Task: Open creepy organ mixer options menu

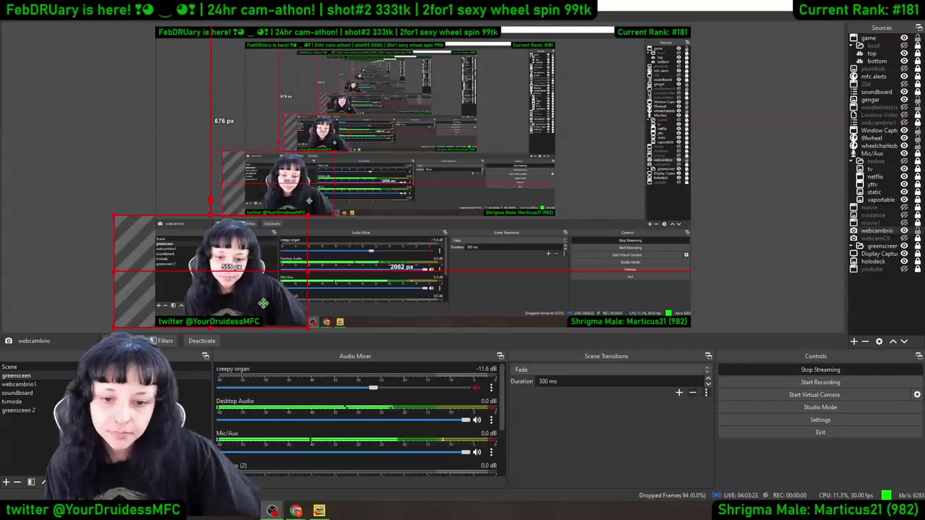Action: tap(491, 388)
